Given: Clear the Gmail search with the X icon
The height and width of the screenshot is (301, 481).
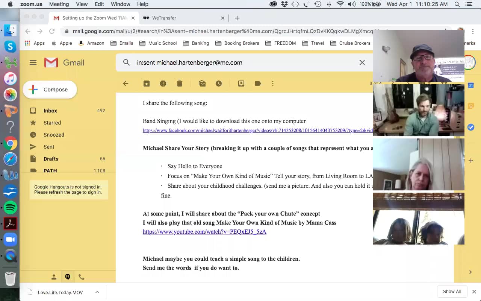Looking at the screenshot, I should tap(362, 62).
